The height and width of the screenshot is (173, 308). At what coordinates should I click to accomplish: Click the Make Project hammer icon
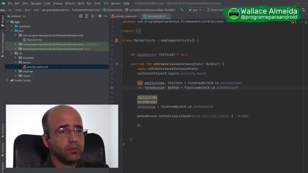[x=182, y=10]
